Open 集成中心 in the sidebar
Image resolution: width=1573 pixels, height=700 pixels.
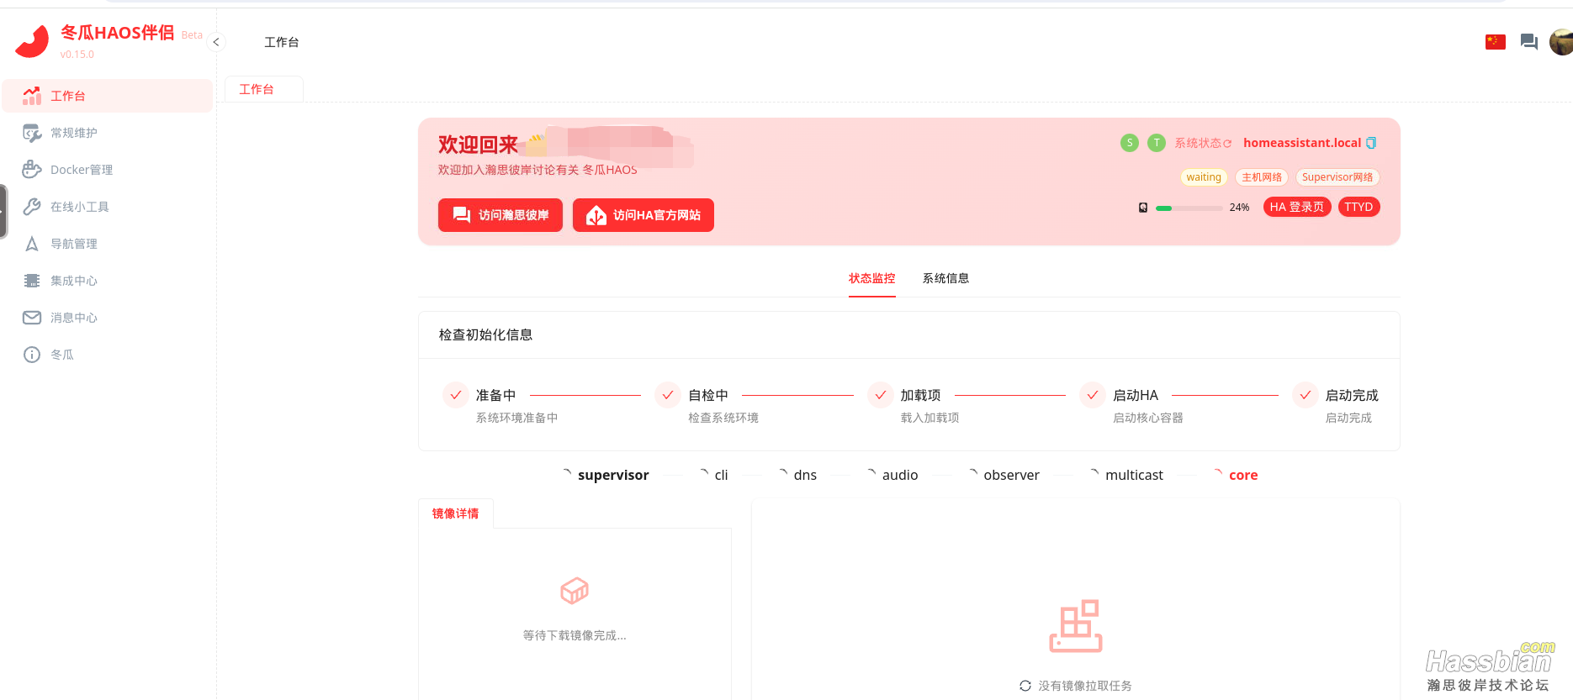click(x=107, y=281)
